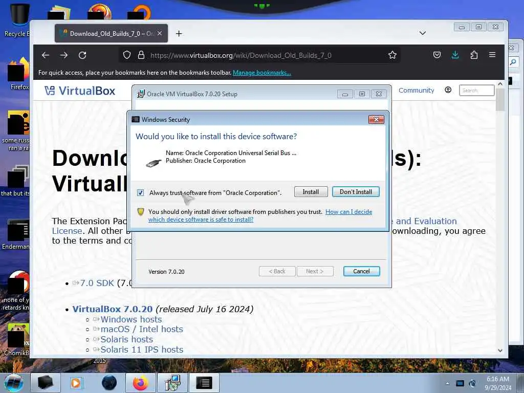Image resolution: width=524 pixels, height=393 pixels.
Task: Open Enderman desktop icon
Action: click(16, 234)
